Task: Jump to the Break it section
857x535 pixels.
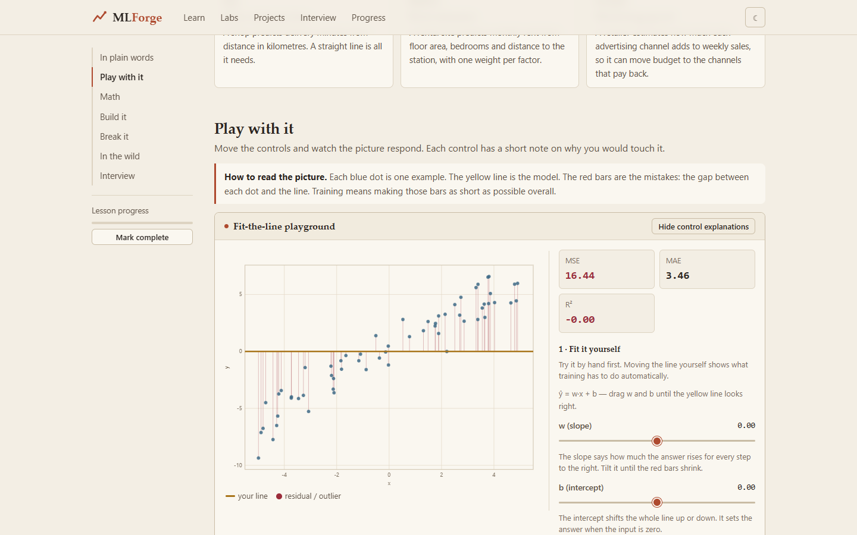Action: (114, 137)
